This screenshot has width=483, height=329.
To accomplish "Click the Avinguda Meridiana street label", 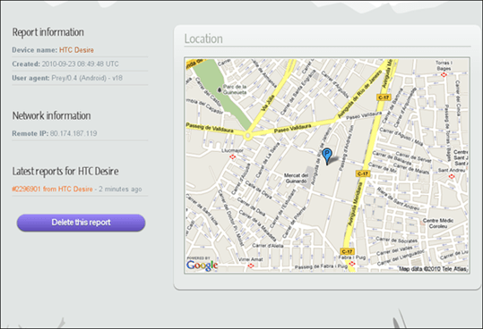I will (x=354, y=204).
